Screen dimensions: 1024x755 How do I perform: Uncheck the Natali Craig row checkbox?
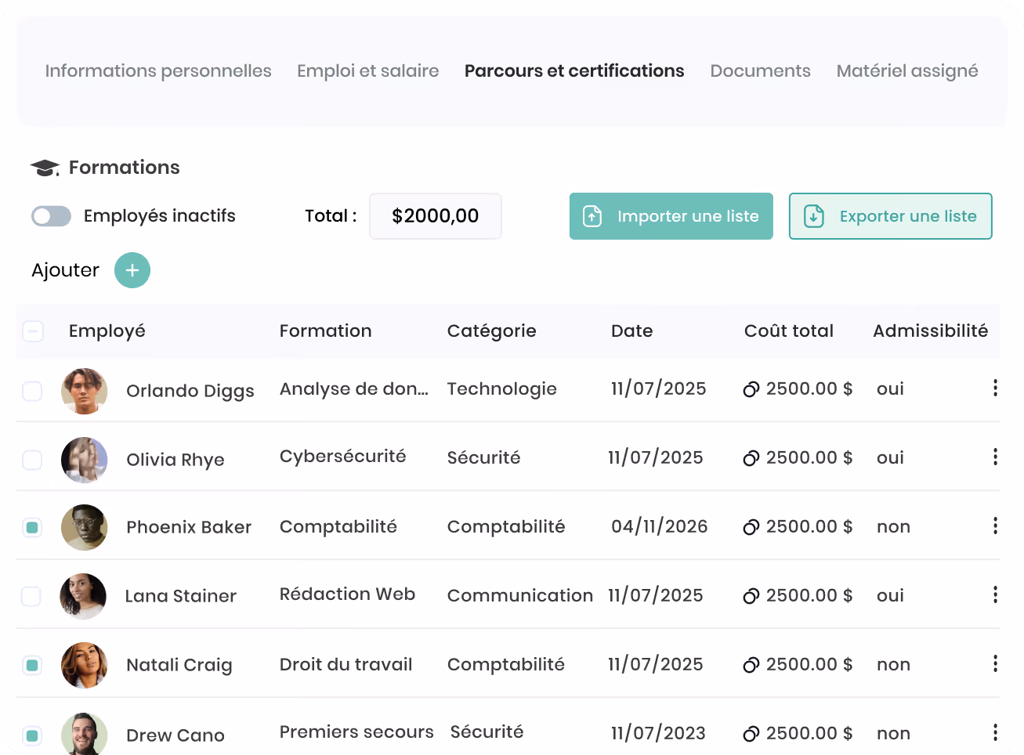(32, 666)
